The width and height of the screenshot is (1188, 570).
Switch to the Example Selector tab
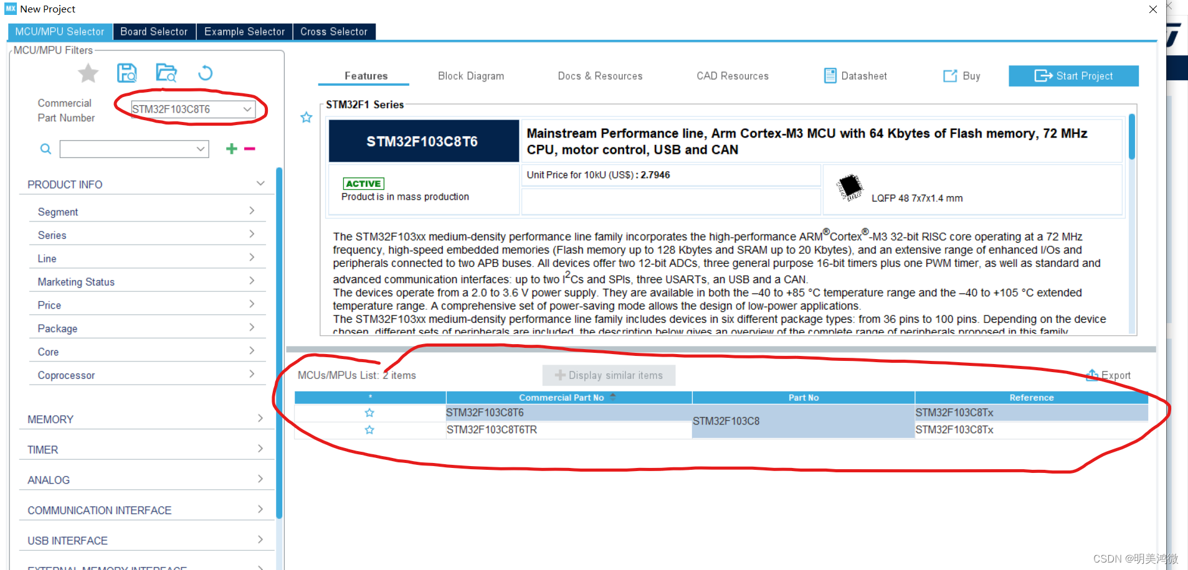(244, 32)
